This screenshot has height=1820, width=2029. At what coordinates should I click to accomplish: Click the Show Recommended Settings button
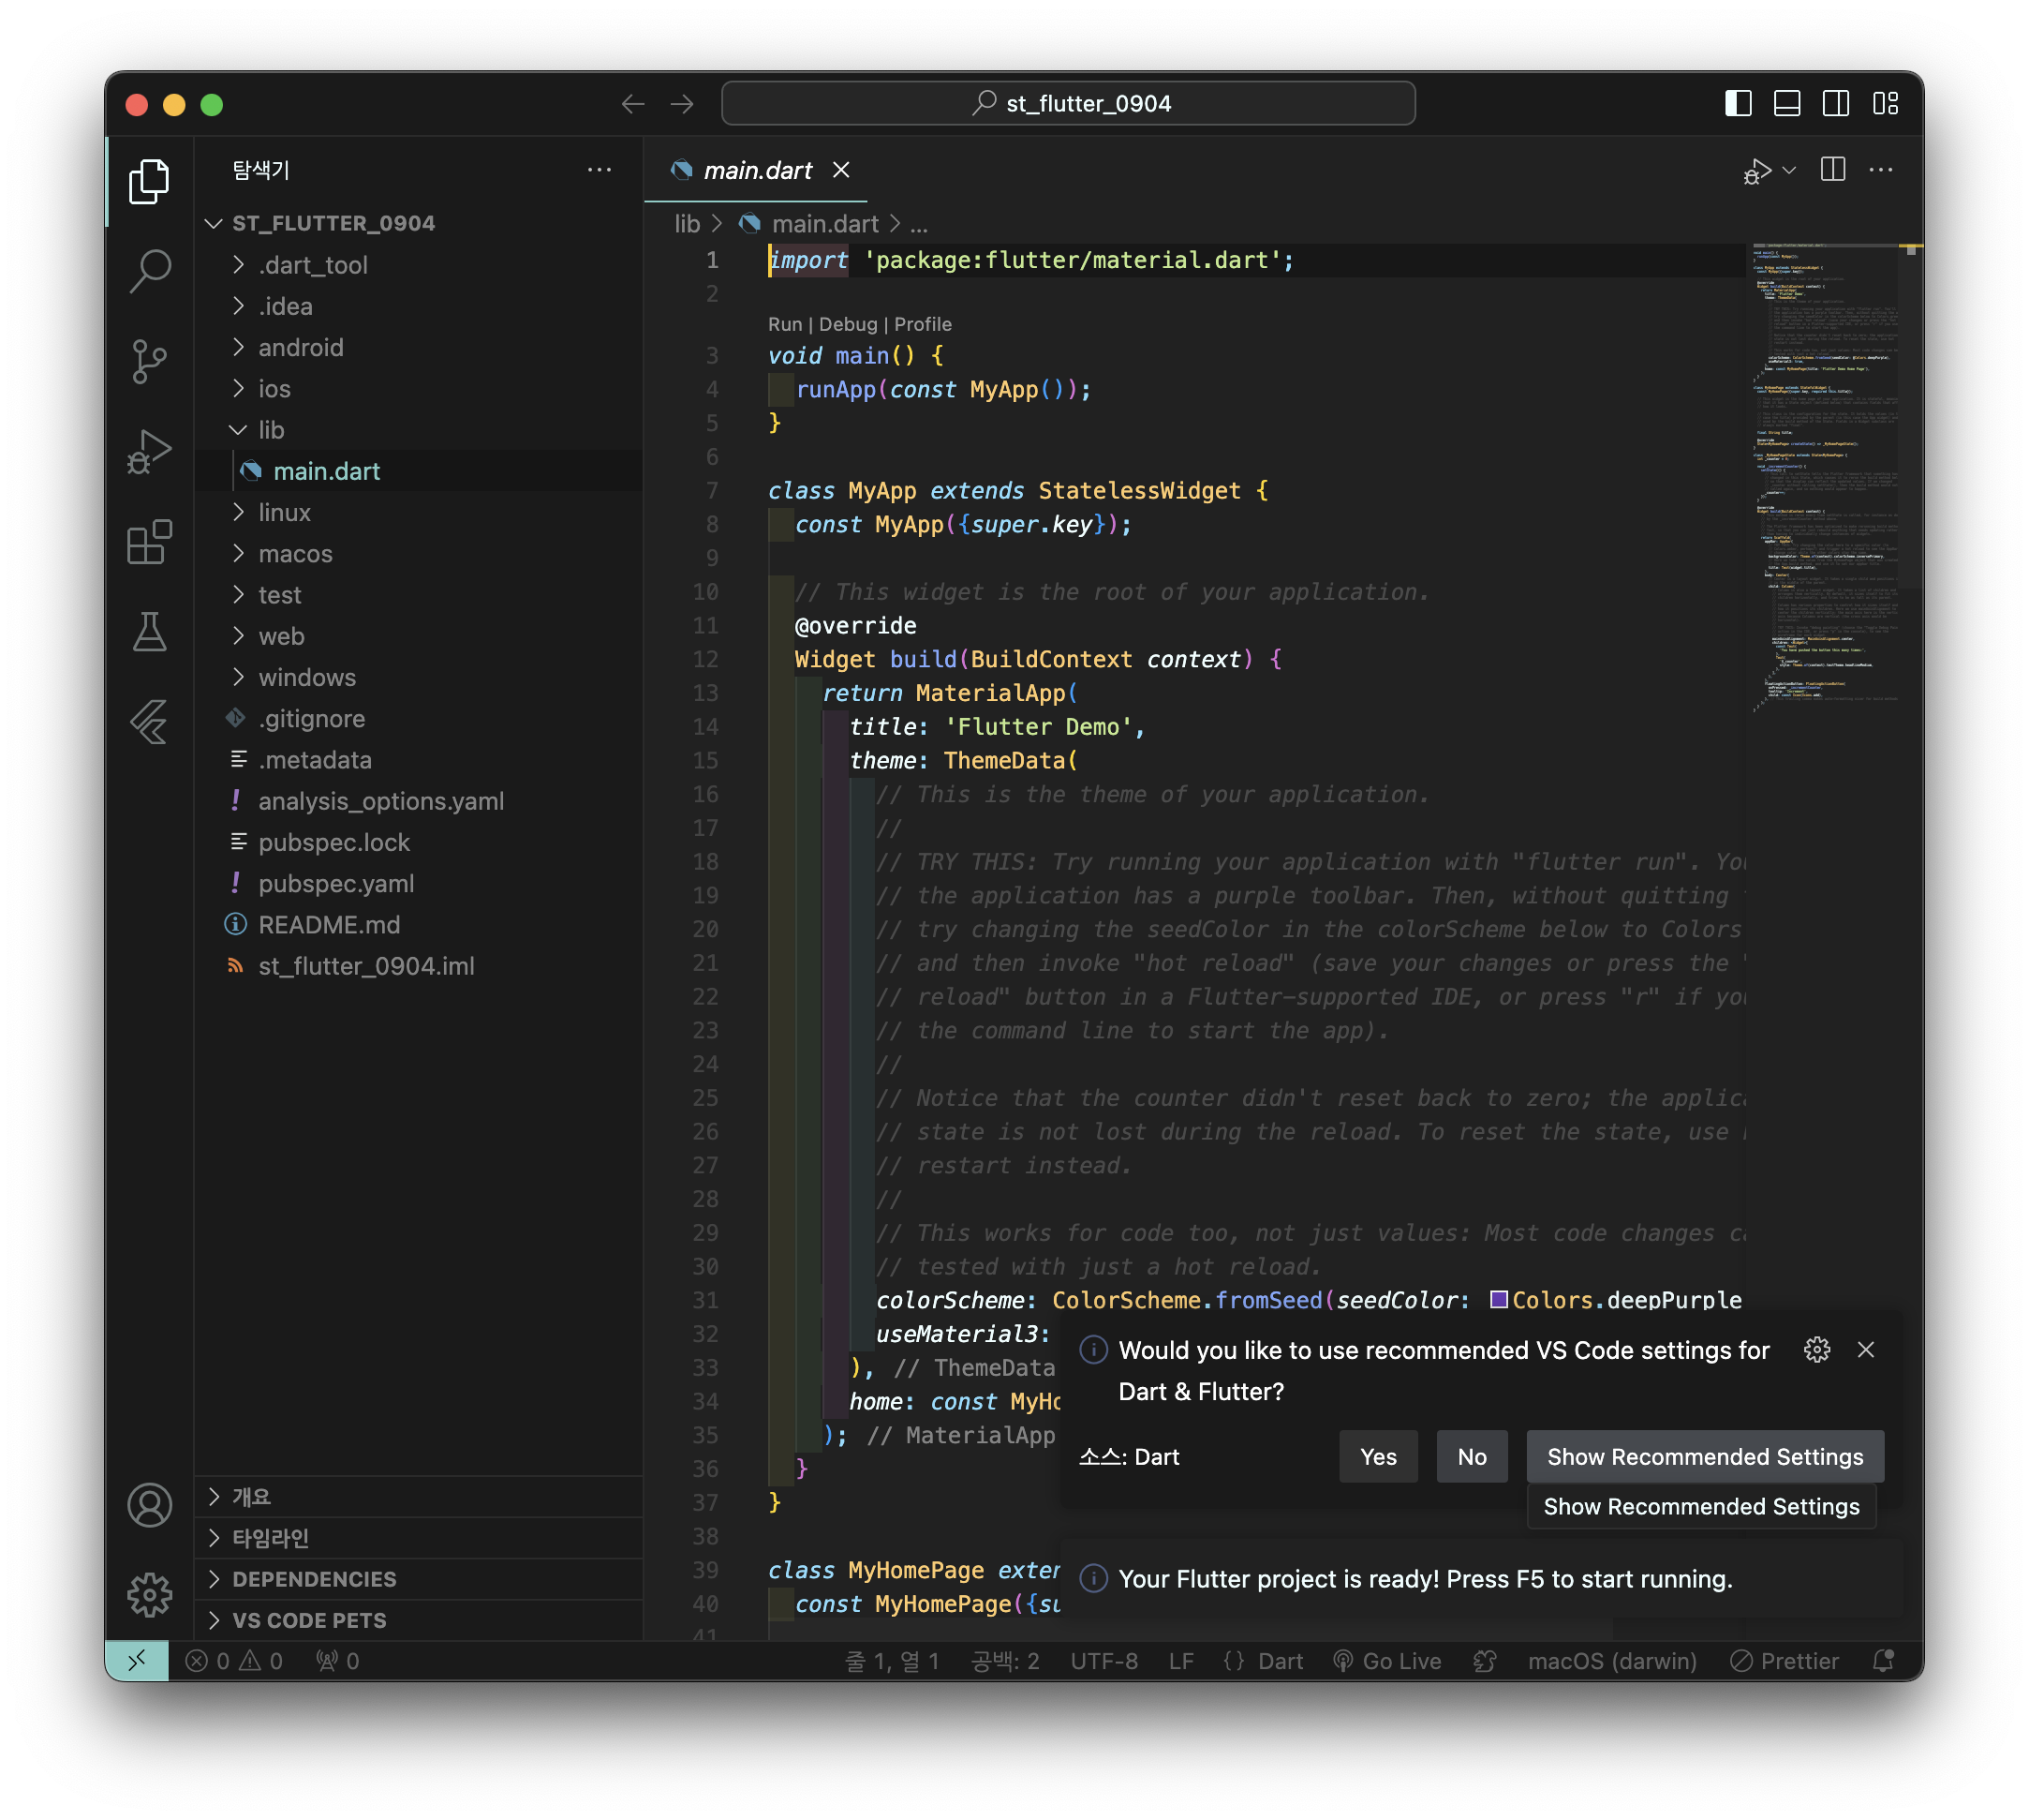(x=1704, y=1457)
